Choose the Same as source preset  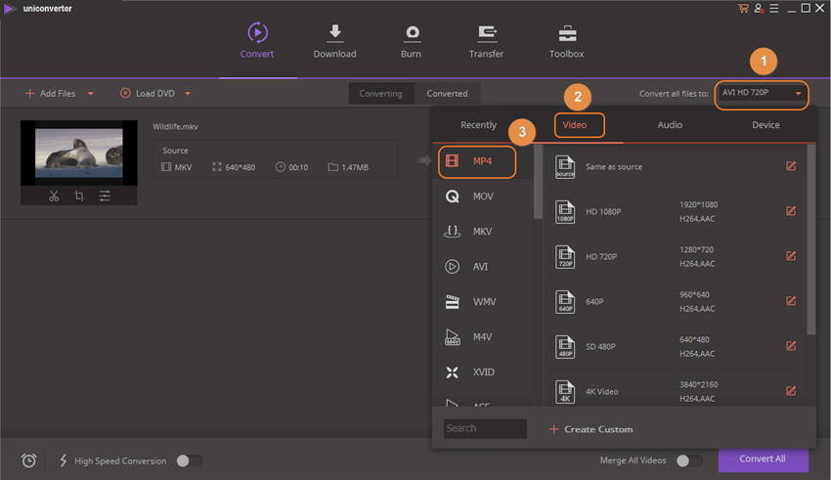(x=675, y=166)
